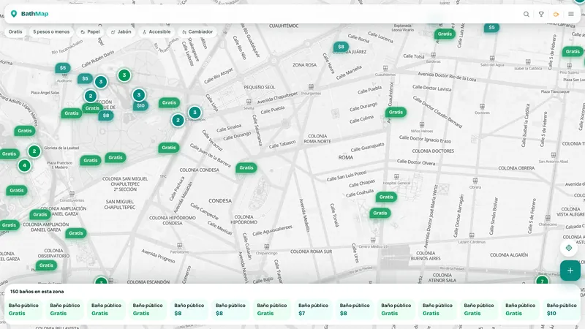
Task: Open the hamburger menu
Action: point(571,14)
